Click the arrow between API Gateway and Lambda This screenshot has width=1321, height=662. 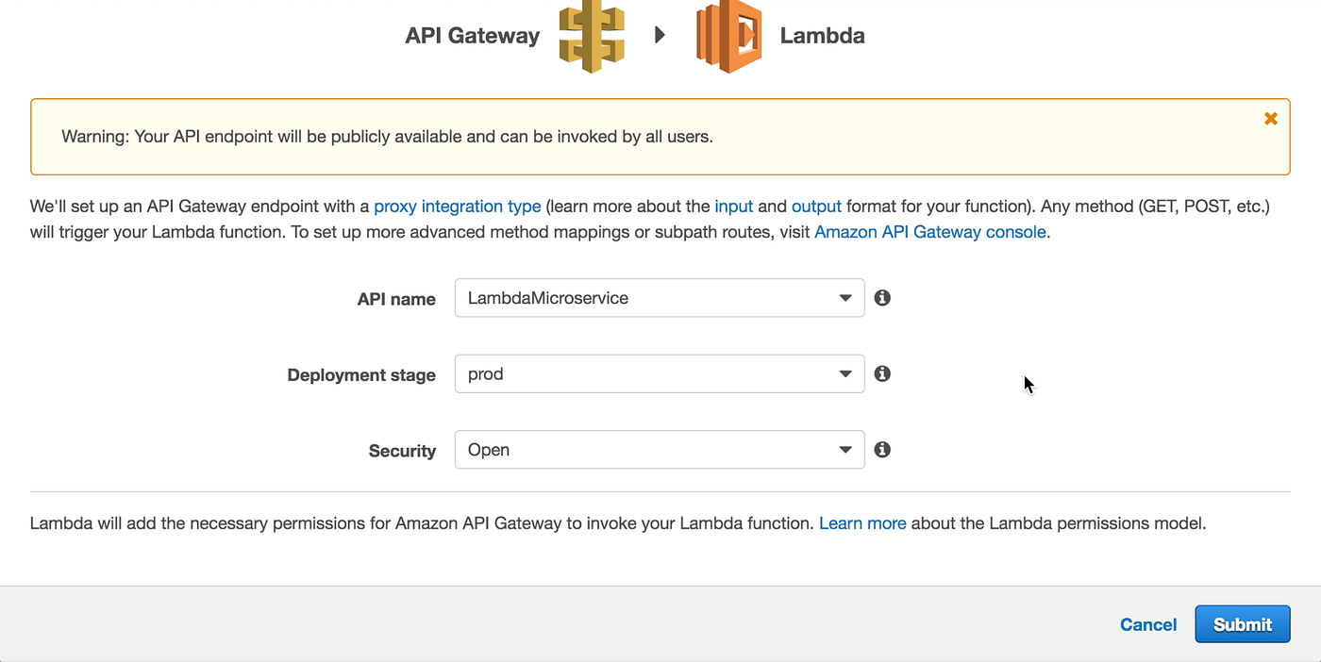(x=660, y=36)
